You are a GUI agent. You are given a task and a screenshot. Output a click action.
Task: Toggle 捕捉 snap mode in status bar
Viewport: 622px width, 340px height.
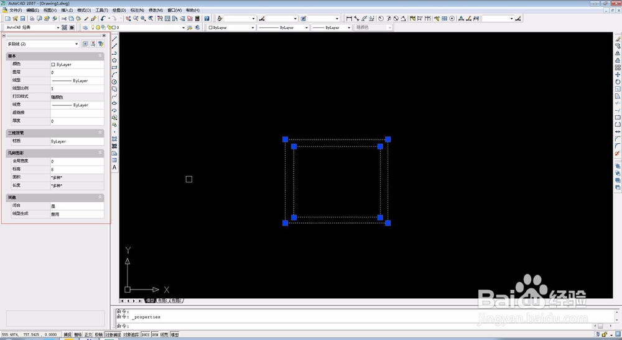pos(68,335)
